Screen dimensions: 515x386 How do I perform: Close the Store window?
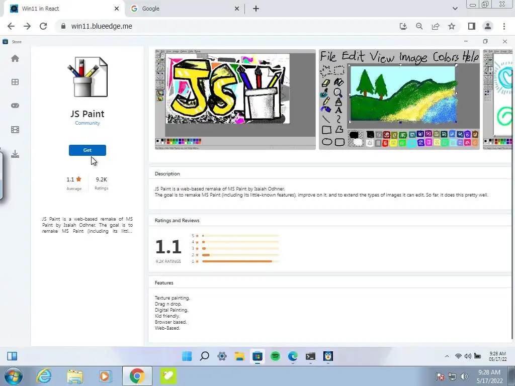point(505,41)
